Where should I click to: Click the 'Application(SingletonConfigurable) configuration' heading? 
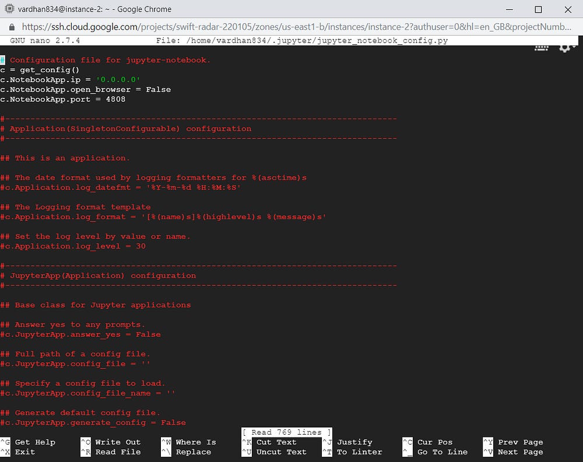tap(131, 129)
